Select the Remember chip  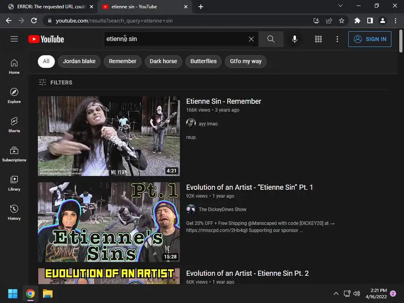(123, 61)
